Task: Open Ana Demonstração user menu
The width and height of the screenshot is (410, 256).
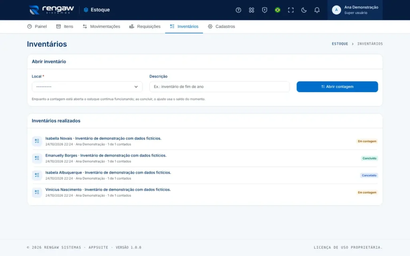Action: [355, 10]
